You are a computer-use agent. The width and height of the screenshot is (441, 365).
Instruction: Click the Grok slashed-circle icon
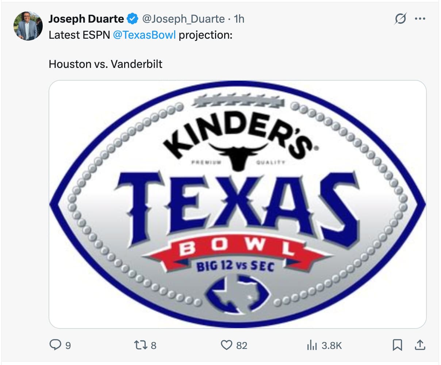[x=400, y=19]
